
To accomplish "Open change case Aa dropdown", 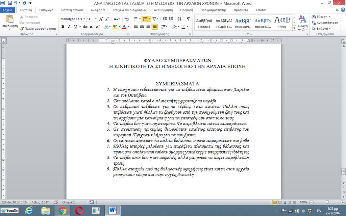I will click(x=117, y=19).
